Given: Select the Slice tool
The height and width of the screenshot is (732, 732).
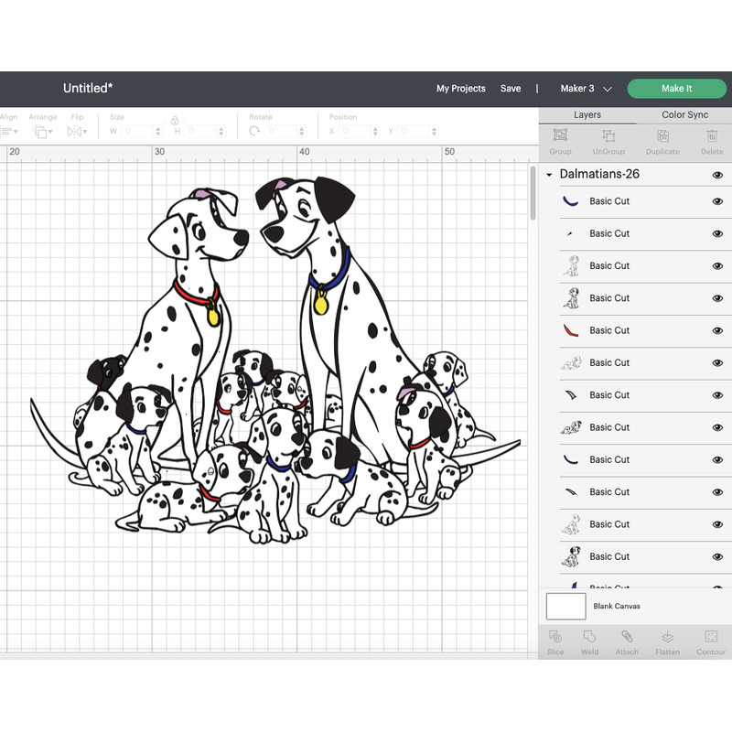Looking at the screenshot, I should pos(554,641).
